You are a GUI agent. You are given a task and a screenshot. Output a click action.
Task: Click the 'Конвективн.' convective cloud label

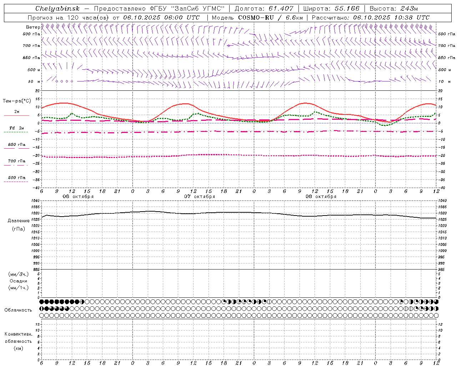(x=19, y=334)
